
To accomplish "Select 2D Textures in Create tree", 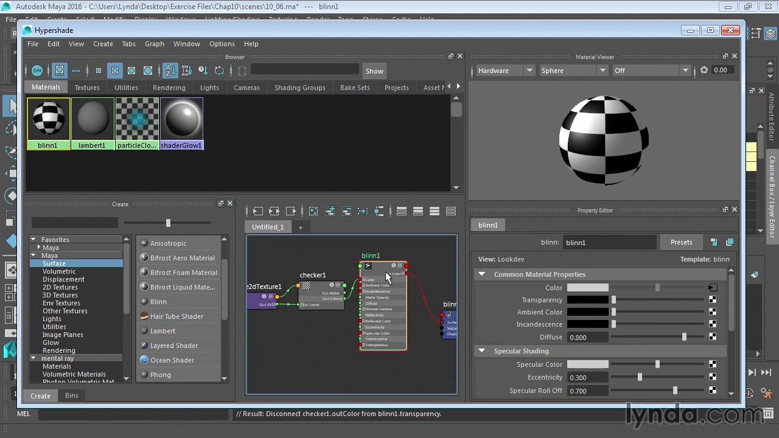I will [60, 287].
